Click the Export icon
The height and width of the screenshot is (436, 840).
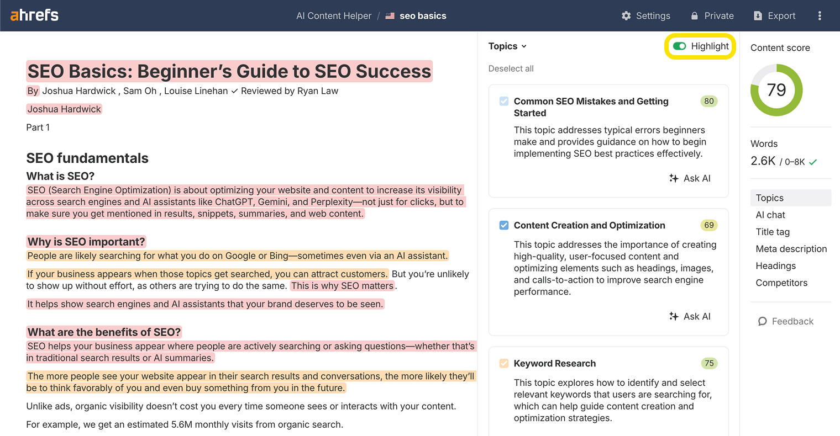pyautogui.click(x=757, y=15)
